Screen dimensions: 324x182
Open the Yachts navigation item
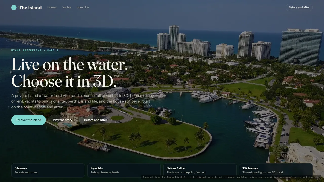(67, 7)
